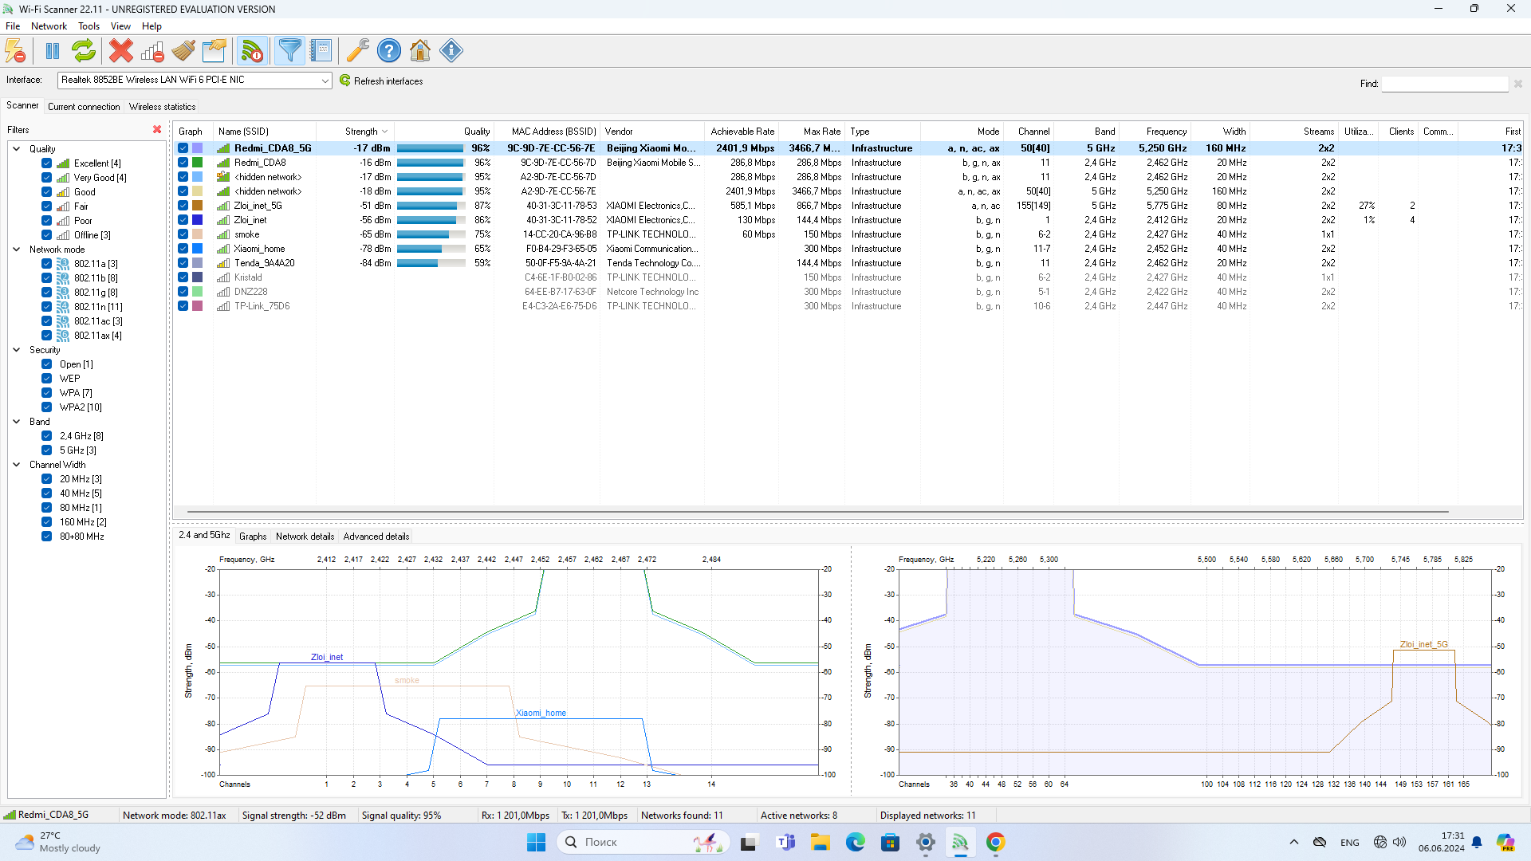Uncheck the Excellent [4] quality filter
This screenshot has height=861, width=1531.
[x=47, y=163]
